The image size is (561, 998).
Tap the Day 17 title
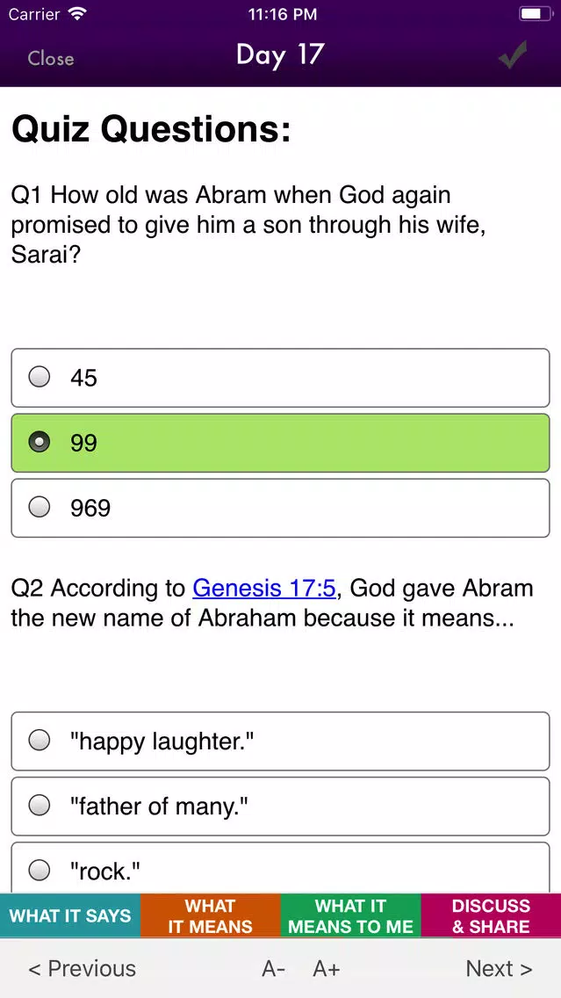coord(281,54)
